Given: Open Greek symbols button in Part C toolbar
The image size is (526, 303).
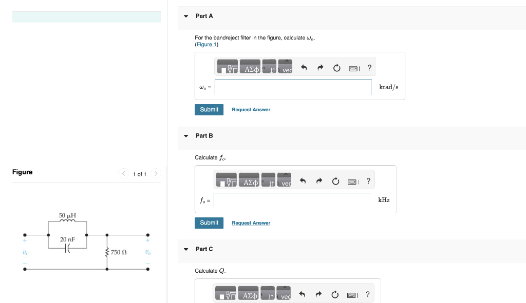Looking at the screenshot, I should click(249, 293).
